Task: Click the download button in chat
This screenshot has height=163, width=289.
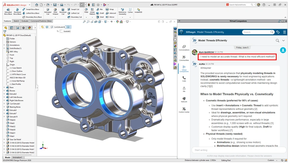Action: [x=283, y=50]
